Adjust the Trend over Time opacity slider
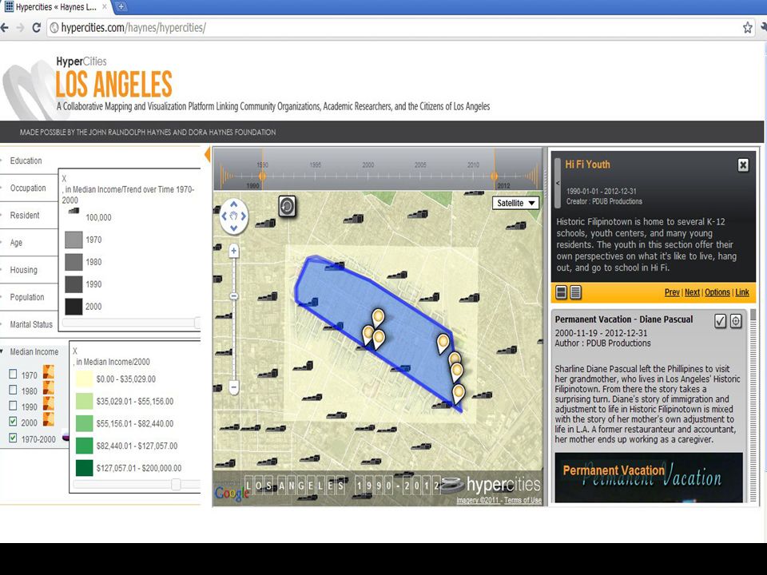Image resolution: width=767 pixels, height=575 pixels. pyautogui.click(x=197, y=323)
